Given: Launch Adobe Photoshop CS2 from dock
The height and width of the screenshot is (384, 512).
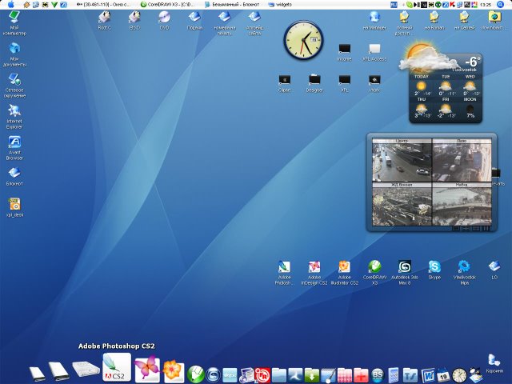Looking at the screenshot, I should [117, 367].
